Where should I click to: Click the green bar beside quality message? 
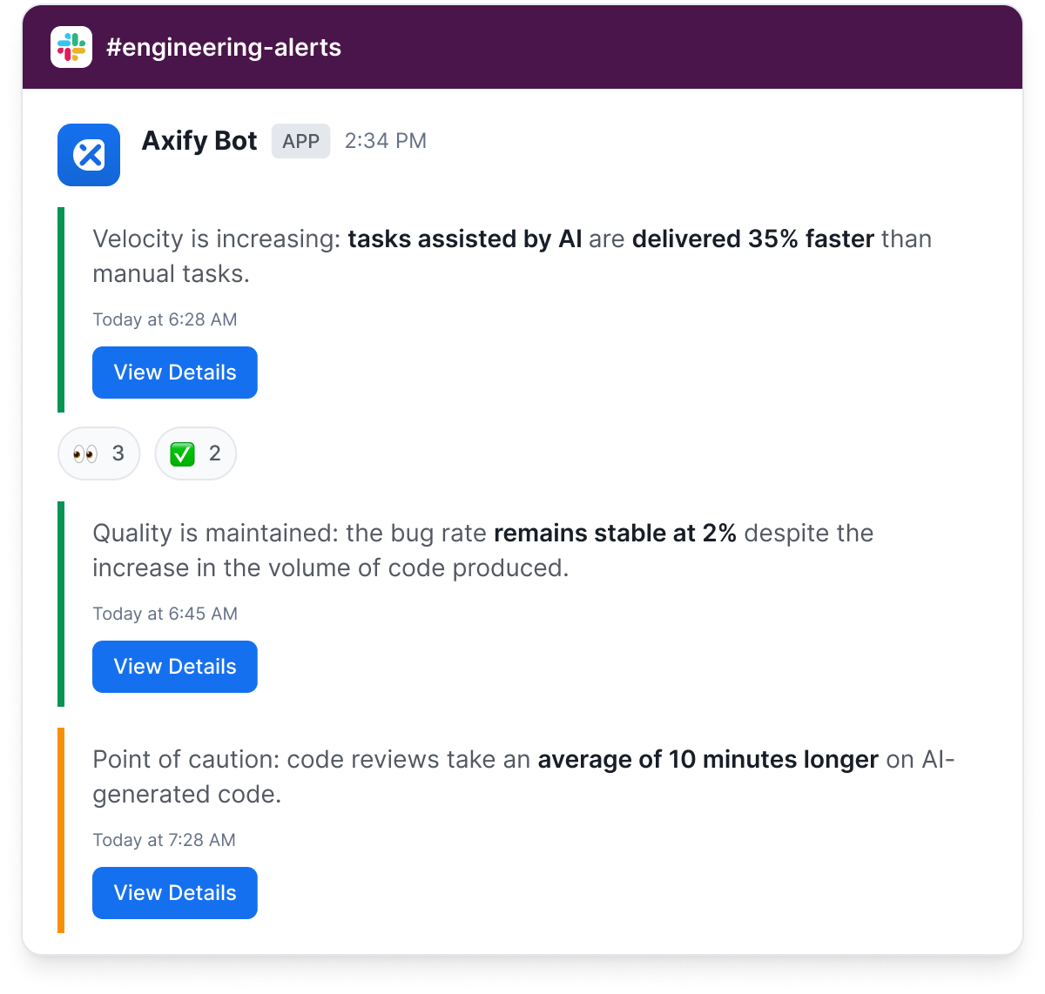pos(61,605)
